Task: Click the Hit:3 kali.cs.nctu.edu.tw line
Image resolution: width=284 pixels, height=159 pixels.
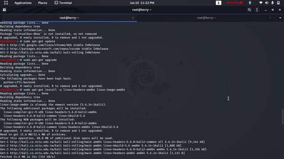Action: 50,53
